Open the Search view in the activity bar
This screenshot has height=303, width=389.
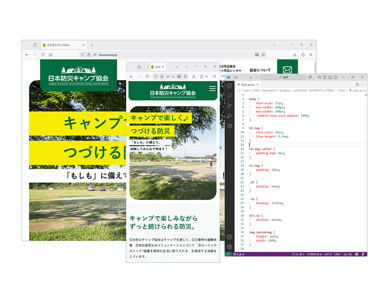click(230, 96)
